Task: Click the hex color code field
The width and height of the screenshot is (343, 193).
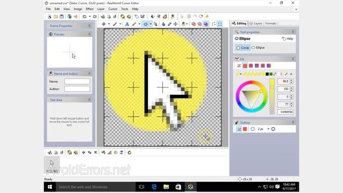Action: pyautogui.click(x=286, y=112)
